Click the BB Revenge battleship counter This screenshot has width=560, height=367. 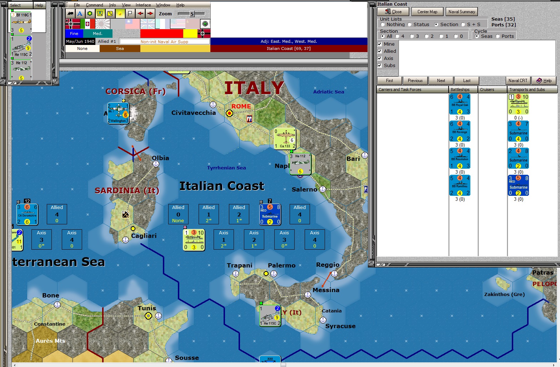[x=460, y=131]
